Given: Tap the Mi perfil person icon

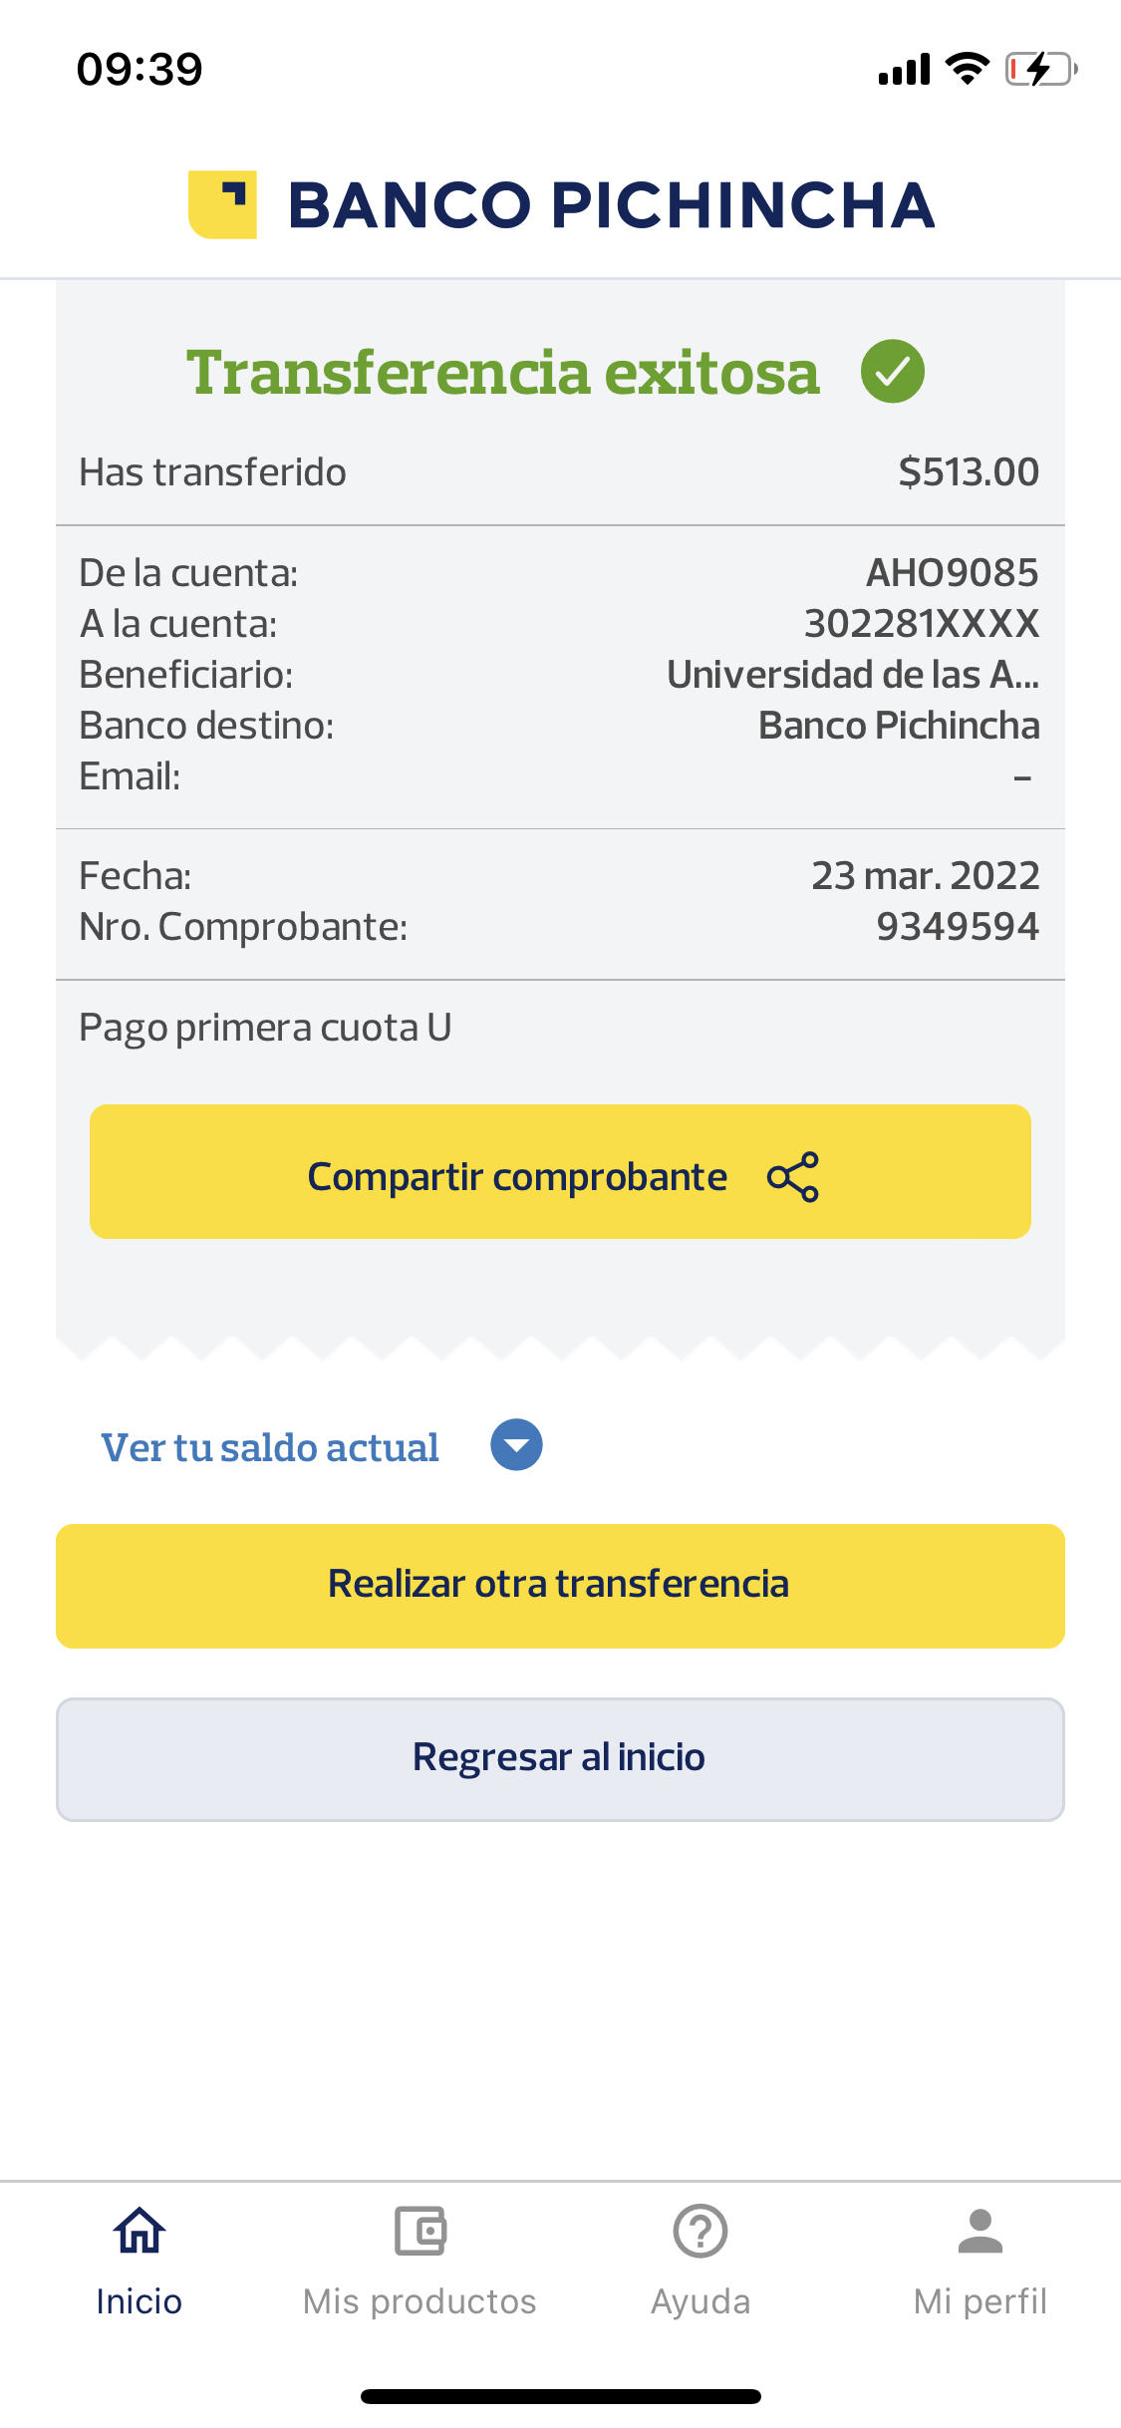Looking at the screenshot, I should [x=981, y=2231].
